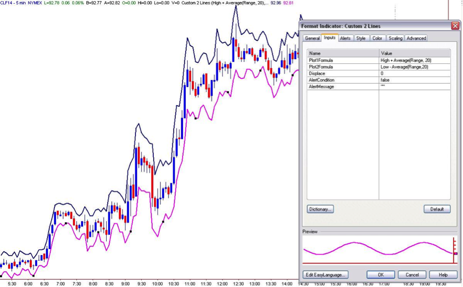
Task: Click the NYMEX exchange label
Action: [35, 3]
